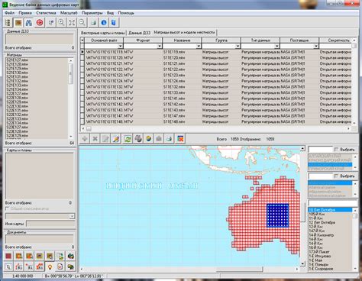Viewport: 362px width, 281px height.
Task: Open the 'Поставщик' column filter dropdown
Action: (316, 46)
